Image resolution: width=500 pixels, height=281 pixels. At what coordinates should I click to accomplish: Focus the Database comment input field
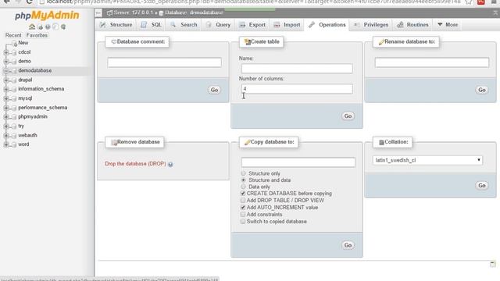(164, 62)
